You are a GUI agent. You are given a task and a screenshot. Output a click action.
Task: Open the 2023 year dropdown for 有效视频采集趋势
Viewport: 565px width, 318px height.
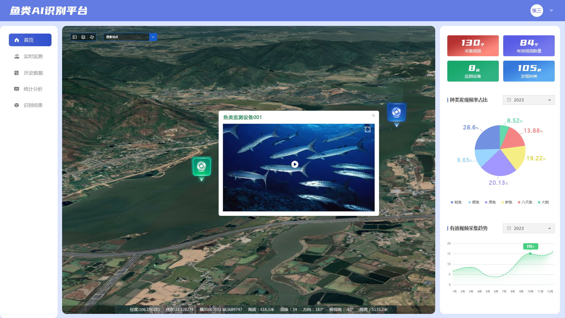[529, 228]
